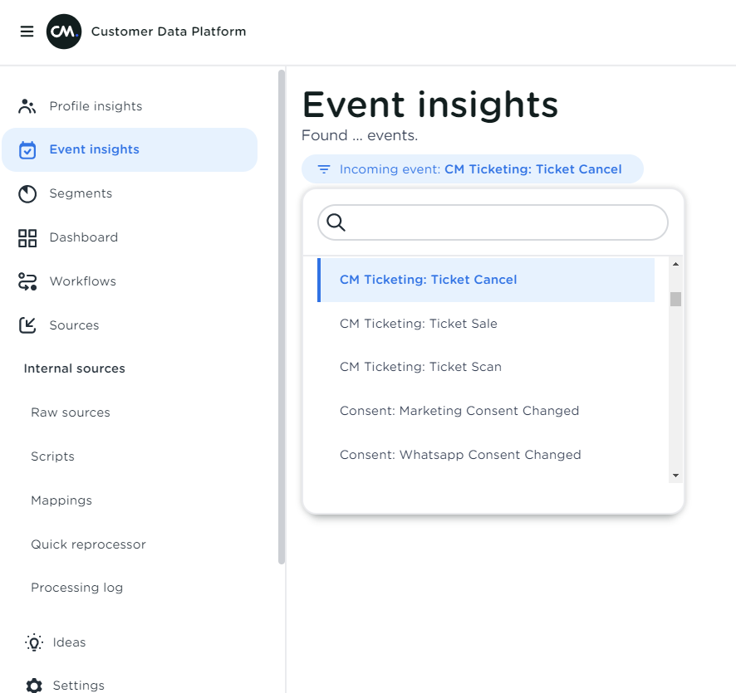
Task: Click the event search input field
Action: click(492, 222)
